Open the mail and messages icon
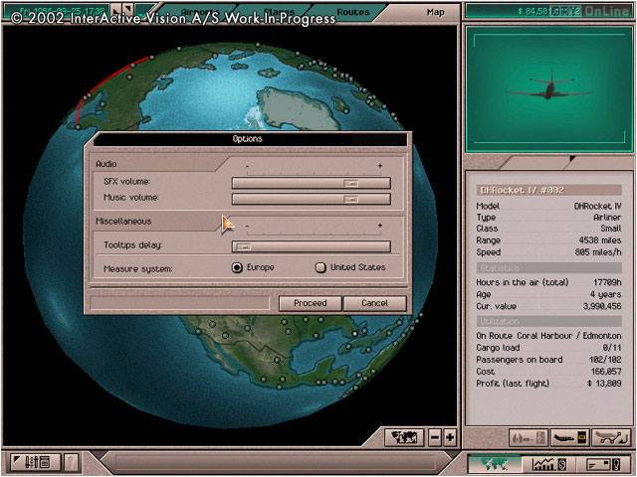The image size is (637, 477). 604,463
